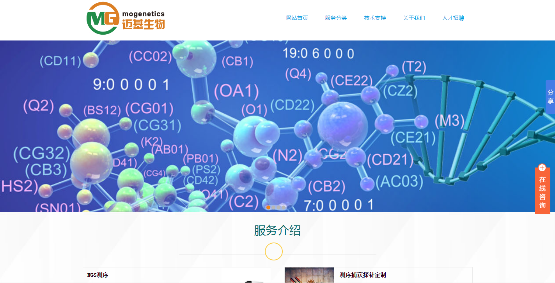
Task: Open the 测序捕获探针定制 service link
Action: [x=363, y=275]
